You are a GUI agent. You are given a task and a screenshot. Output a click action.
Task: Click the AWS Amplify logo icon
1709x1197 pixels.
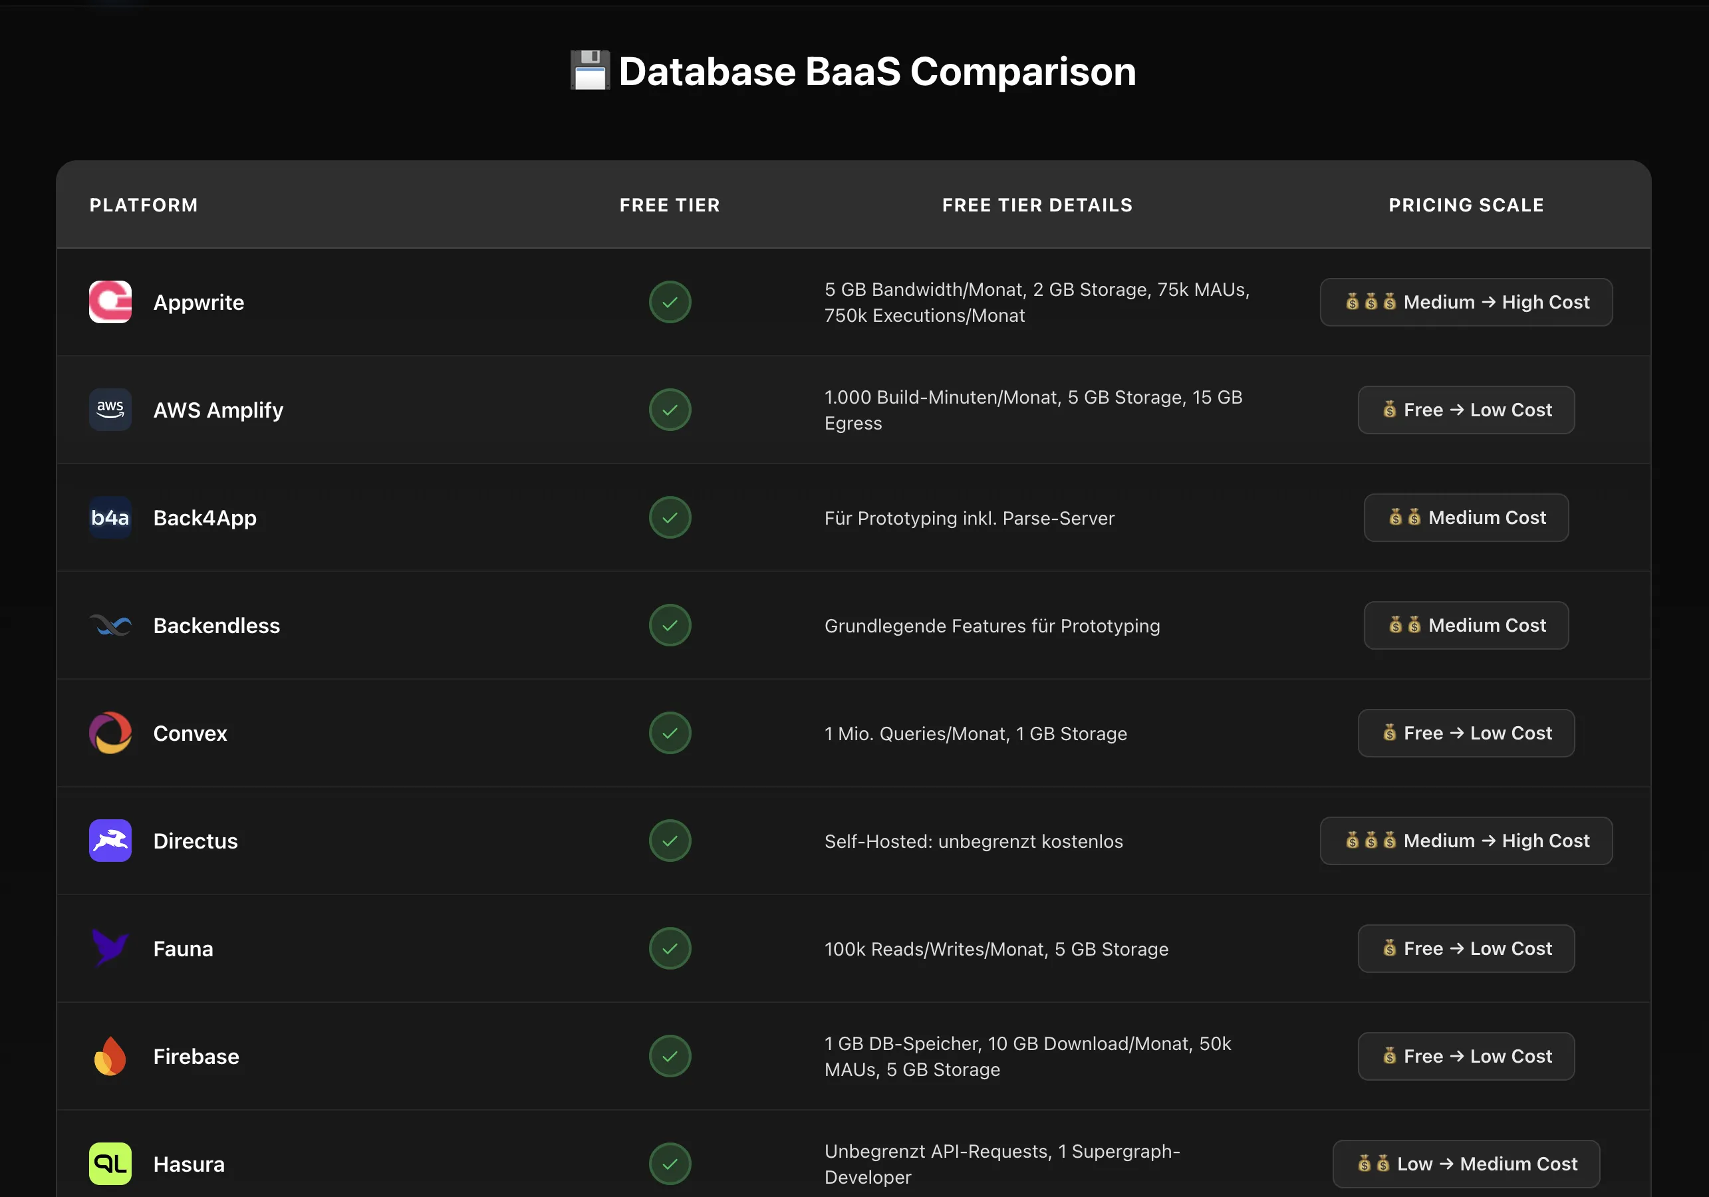tap(110, 410)
